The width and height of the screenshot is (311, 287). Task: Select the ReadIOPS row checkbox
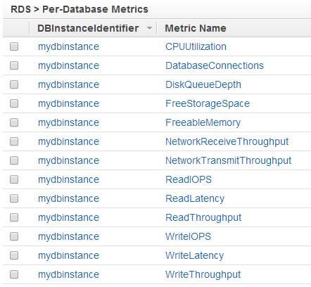point(14,179)
